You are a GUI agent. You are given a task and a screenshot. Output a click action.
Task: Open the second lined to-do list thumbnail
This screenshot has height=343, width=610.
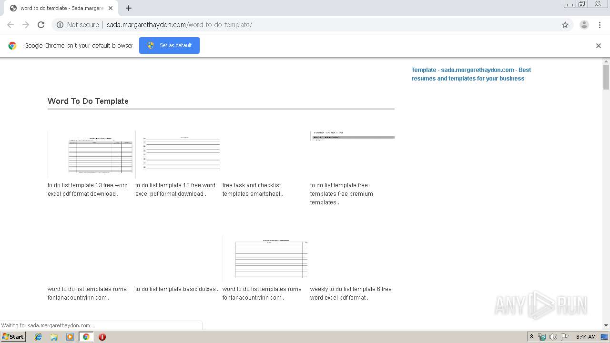click(178, 154)
